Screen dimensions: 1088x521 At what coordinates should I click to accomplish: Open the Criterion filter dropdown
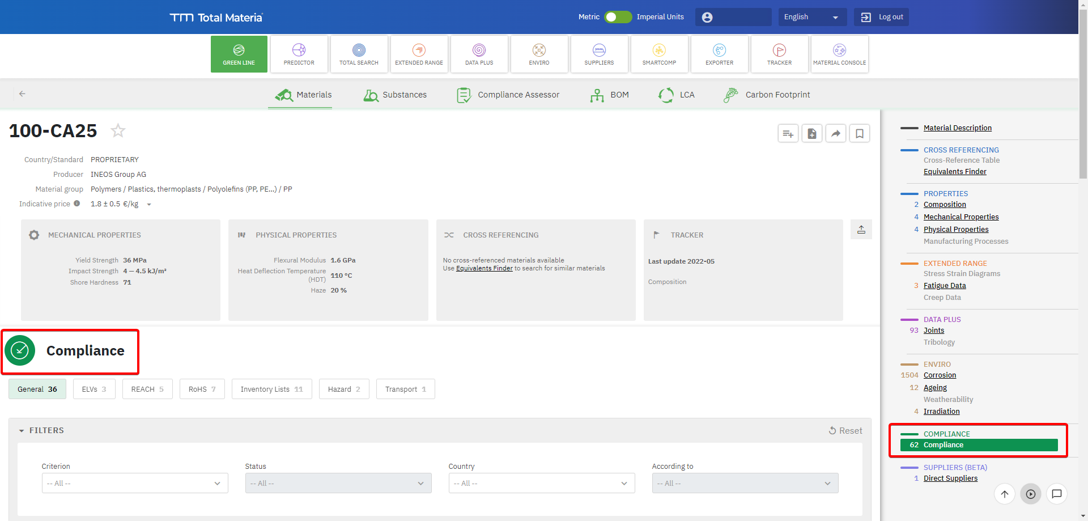135,483
